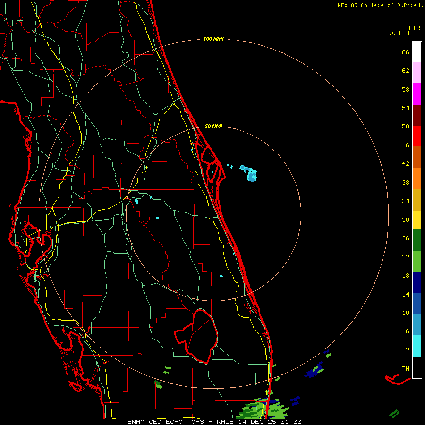Click the '[K FT]' units label
Screen dimensions: 425x425
pyautogui.click(x=399, y=33)
